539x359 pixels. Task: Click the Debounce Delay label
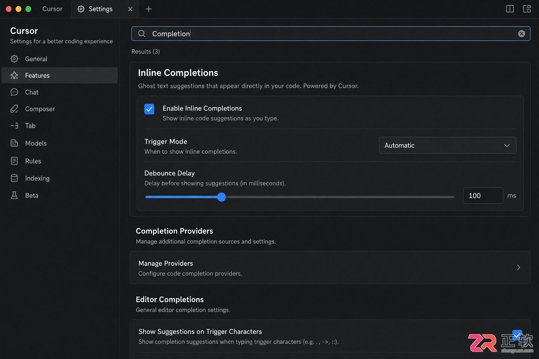(170, 173)
